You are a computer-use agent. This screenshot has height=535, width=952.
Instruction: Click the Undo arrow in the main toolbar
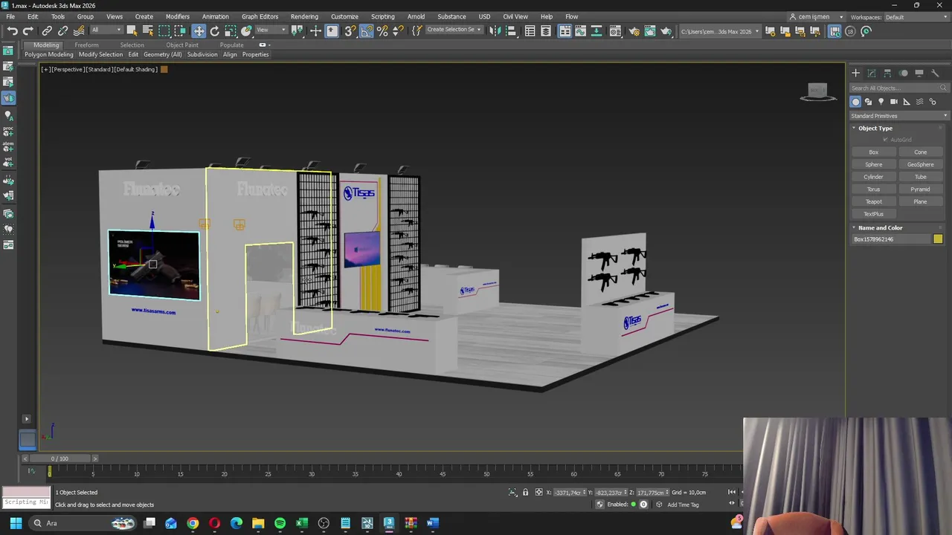13,31
